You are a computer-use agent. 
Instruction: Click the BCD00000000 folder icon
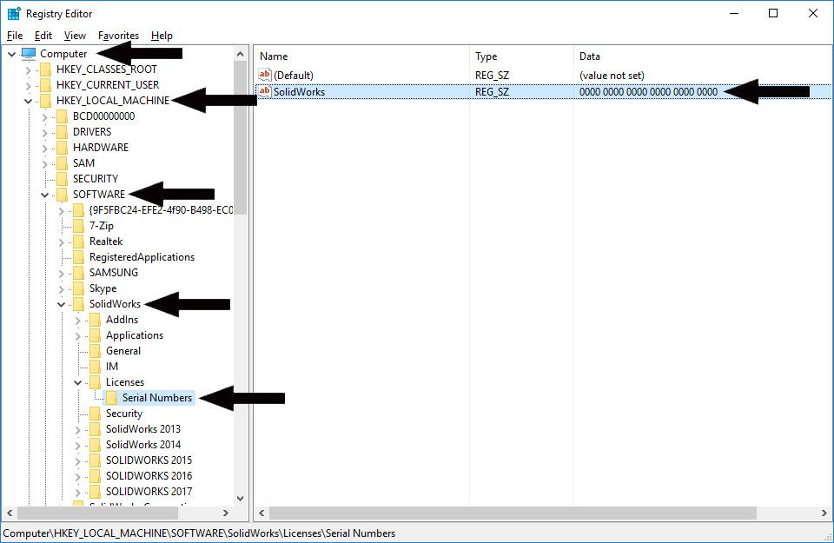click(63, 116)
